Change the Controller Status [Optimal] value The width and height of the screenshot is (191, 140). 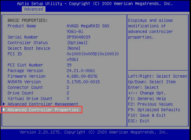point(77,43)
